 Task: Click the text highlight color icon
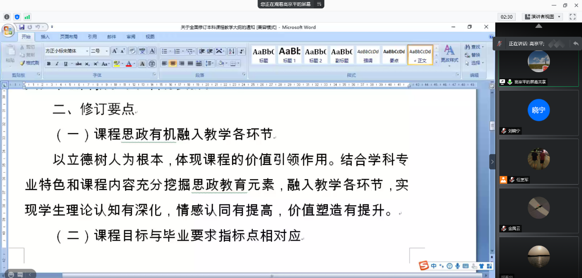point(116,63)
